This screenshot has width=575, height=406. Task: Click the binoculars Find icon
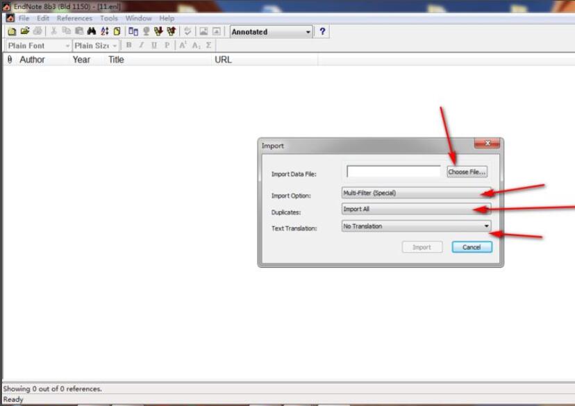pyautogui.click(x=92, y=32)
